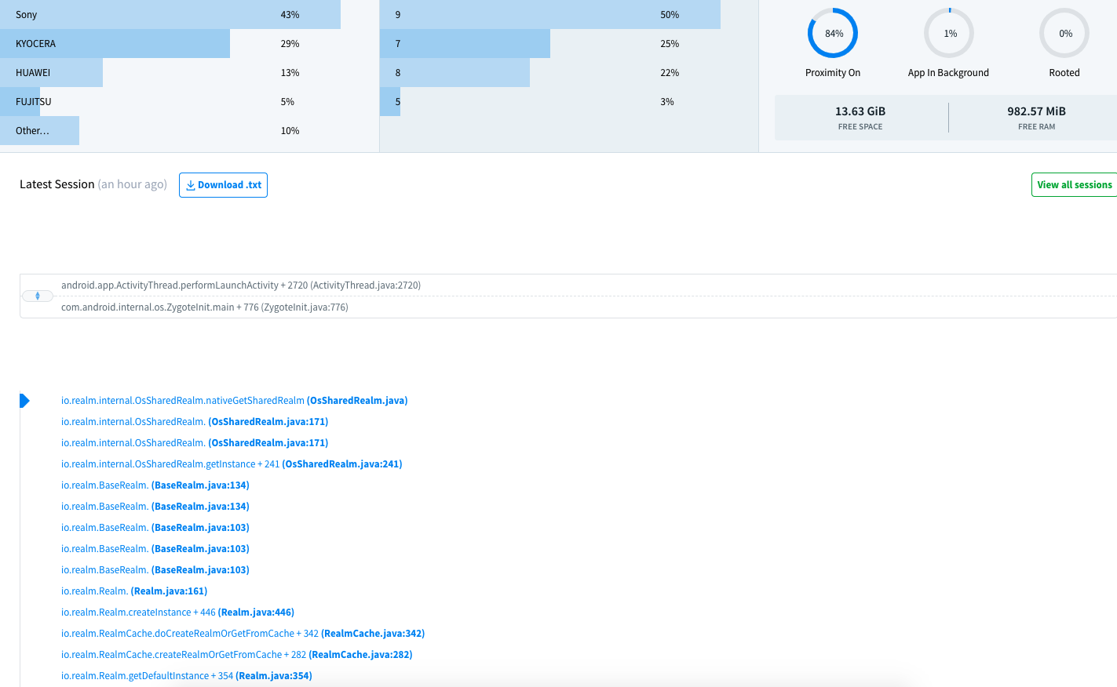Viewport: 1117px width, 687px height.
Task: Open the Realm.java:161 frame link
Action: (133, 591)
